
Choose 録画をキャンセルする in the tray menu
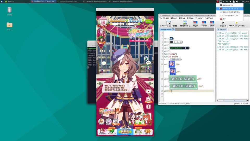pos(230,9)
